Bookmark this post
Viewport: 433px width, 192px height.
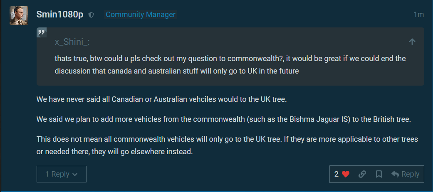point(379,174)
